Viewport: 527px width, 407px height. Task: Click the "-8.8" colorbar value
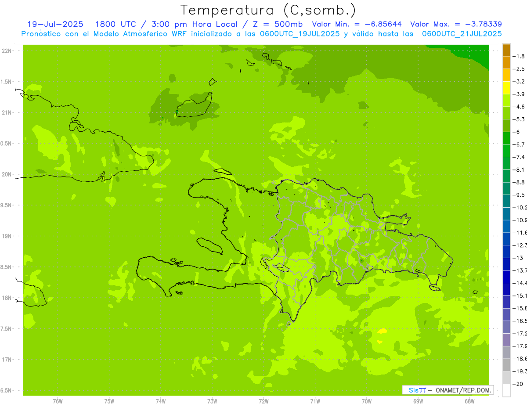point(519,182)
